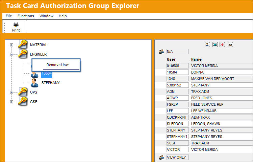Click the name LEE WEINRAUB
The width and height of the screenshot is (253, 162).
(204, 111)
